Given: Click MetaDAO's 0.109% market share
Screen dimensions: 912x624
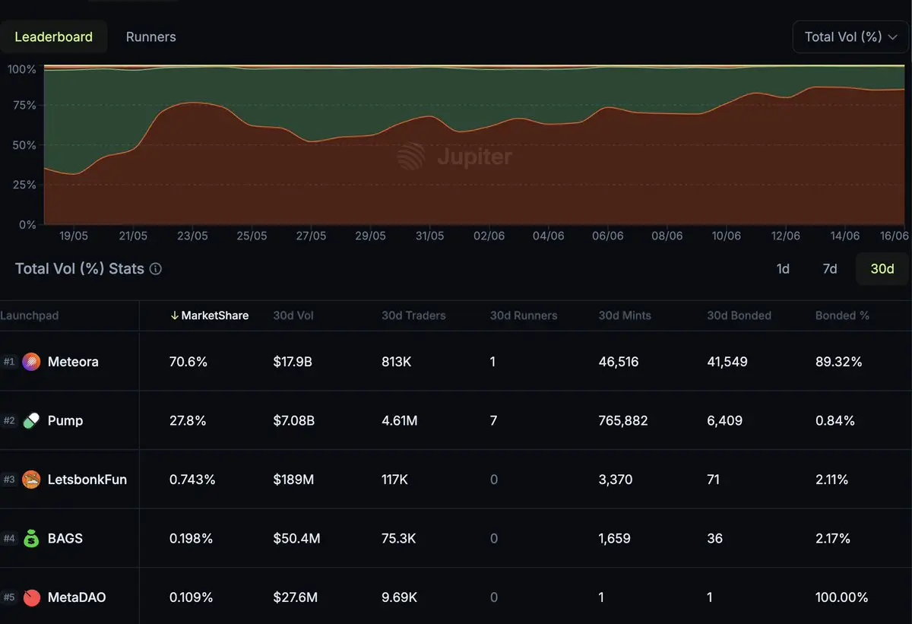Looking at the screenshot, I should [x=192, y=597].
